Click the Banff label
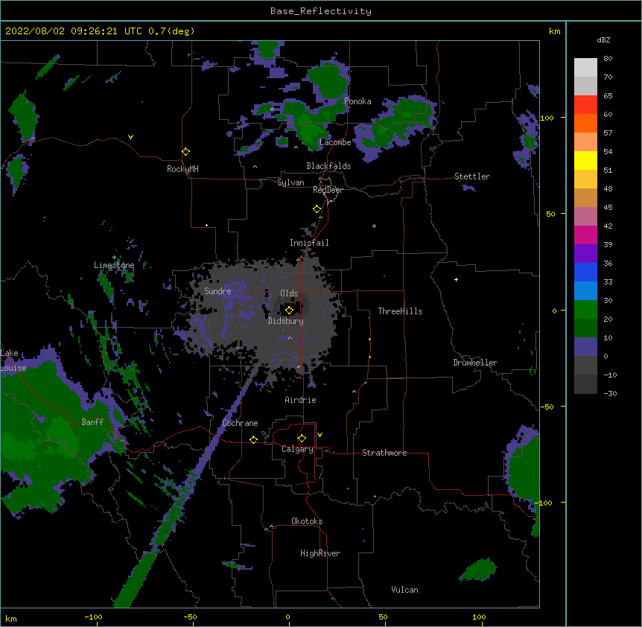Viewport: 642px width, 627px height. 92,422
